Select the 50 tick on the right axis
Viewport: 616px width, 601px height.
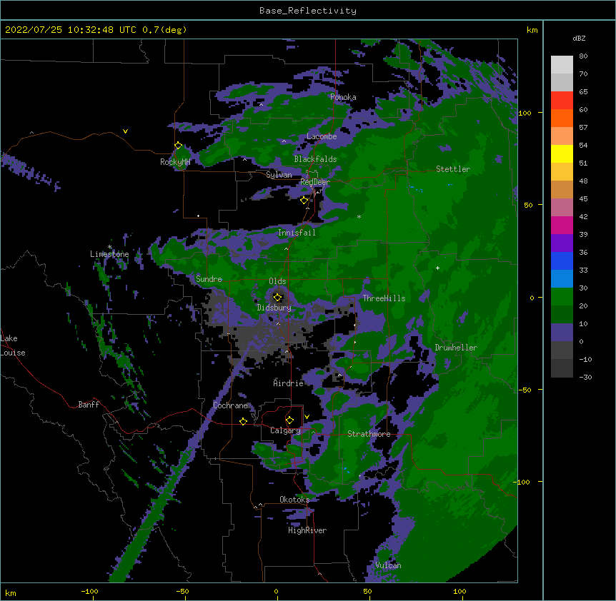click(x=528, y=205)
